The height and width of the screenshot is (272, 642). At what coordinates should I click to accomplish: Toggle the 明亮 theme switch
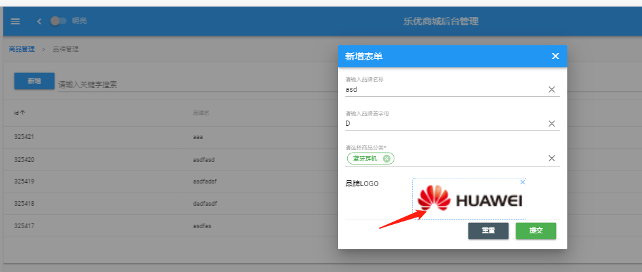(x=58, y=21)
